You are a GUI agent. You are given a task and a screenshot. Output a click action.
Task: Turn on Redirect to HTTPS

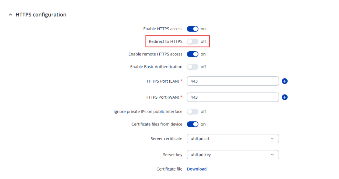tap(193, 42)
